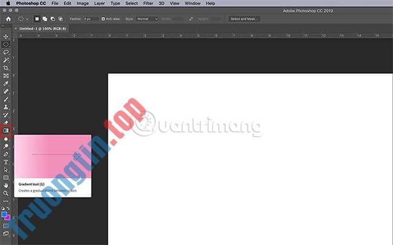The height and width of the screenshot is (245, 393).
Task: Select the Magic Wand tool
Action: point(6,60)
